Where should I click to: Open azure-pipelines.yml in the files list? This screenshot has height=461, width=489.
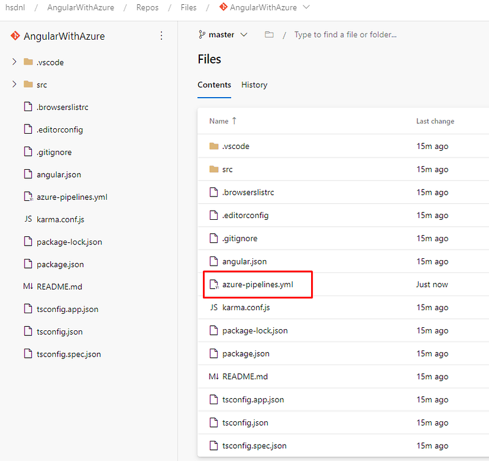257,285
